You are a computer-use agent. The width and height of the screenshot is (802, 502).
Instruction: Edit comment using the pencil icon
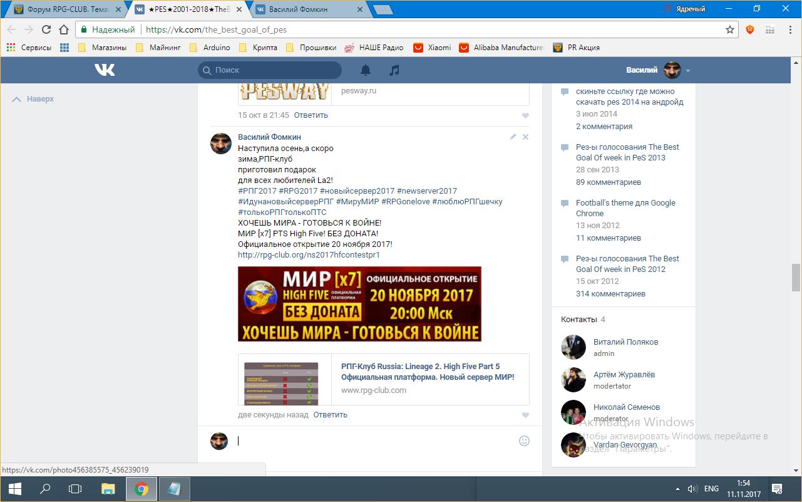click(x=513, y=137)
